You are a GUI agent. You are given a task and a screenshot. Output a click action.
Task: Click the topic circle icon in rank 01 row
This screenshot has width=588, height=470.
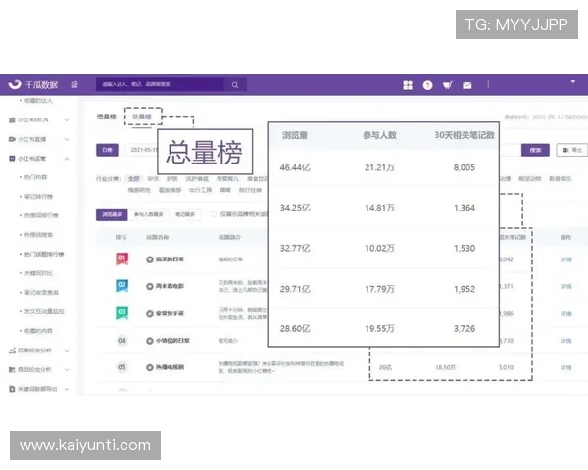point(150,259)
